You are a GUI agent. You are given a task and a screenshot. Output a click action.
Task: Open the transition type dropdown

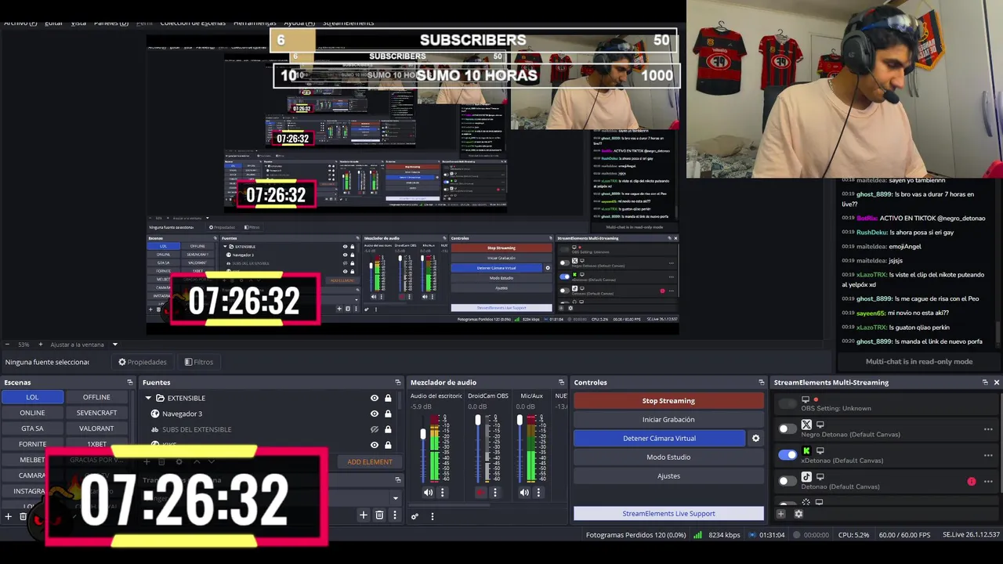[395, 498]
